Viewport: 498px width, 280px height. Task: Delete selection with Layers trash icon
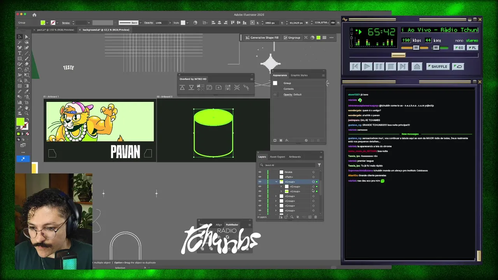pyautogui.click(x=316, y=217)
